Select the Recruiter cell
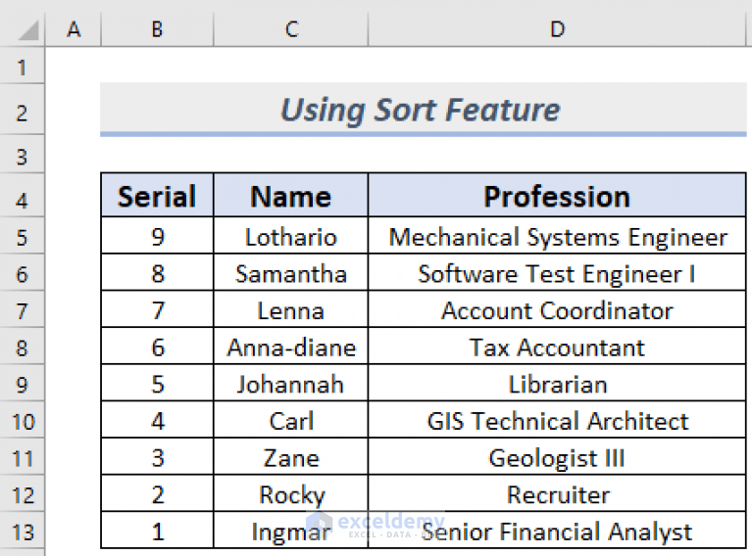Screen dimensions: 752x556 click(x=557, y=495)
